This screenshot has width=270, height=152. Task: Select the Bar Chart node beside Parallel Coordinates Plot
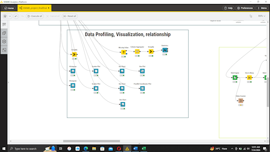pos(122,89)
